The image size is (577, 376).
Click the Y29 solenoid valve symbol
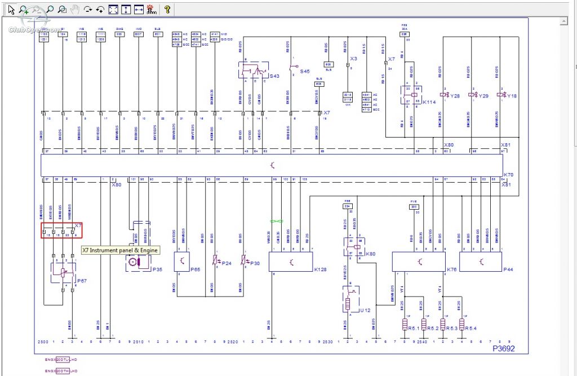[473, 95]
